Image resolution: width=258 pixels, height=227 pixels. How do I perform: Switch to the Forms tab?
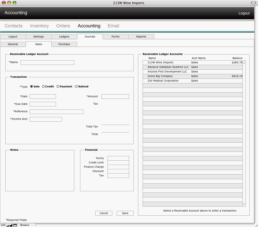(115, 36)
